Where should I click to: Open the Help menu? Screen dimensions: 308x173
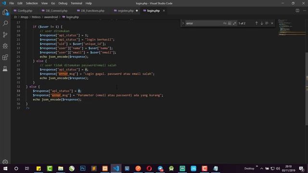pyautogui.click(x=89, y=3)
